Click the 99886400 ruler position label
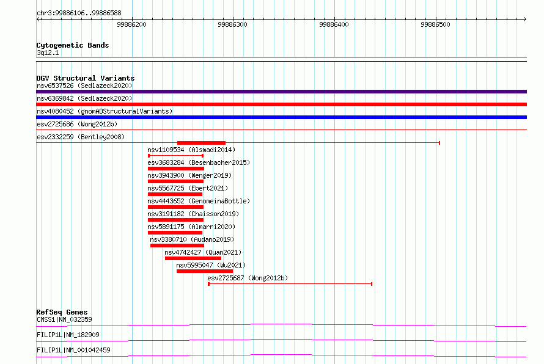 tap(334, 24)
